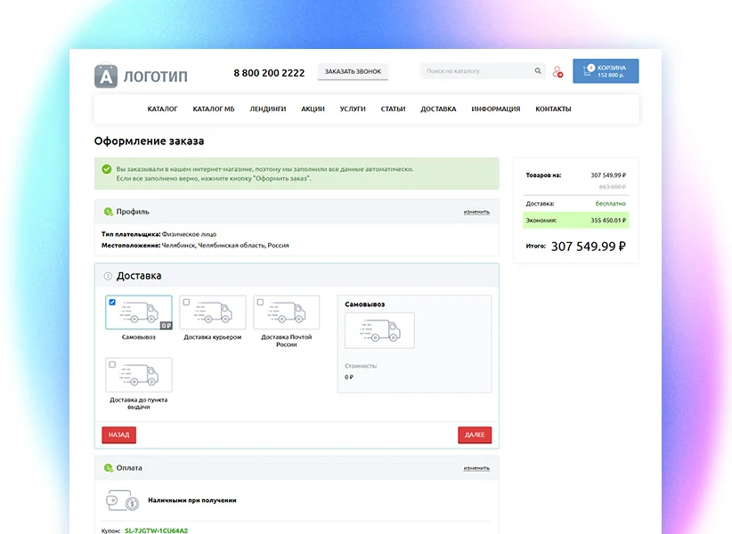Click the Экономия 355 450.01 ₽ row
Image resolution: width=732 pixels, height=534 pixels.
576,220
